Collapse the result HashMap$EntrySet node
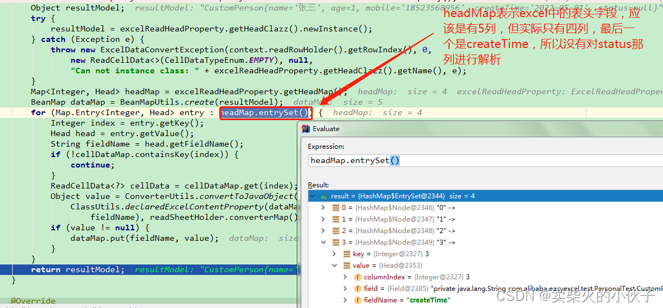Image resolution: width=663 pixels, height=308 pixels. (x=313, y=196)
